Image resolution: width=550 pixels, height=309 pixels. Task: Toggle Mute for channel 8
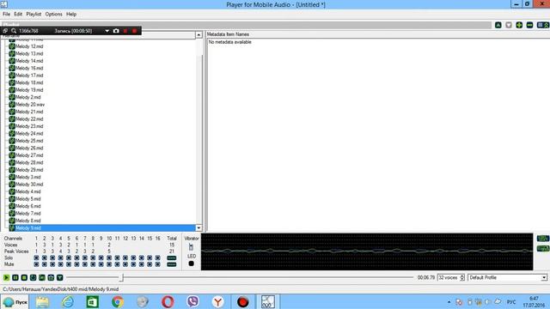pyautogui.click(x=93, y=264)
